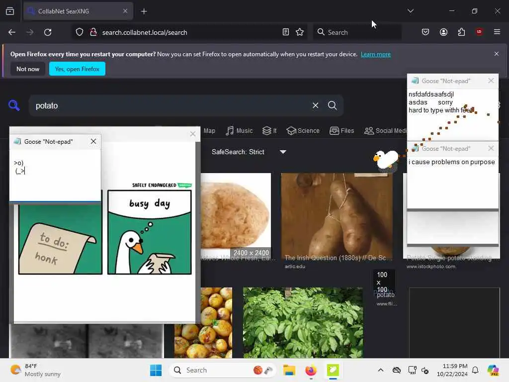Viewport: 509px width, 382px height.
Task: Open the Pocket save icon
Action: (425, 32)
